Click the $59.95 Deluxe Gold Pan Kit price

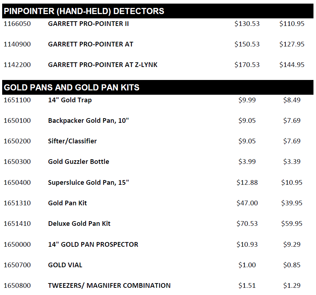(292, 223)
